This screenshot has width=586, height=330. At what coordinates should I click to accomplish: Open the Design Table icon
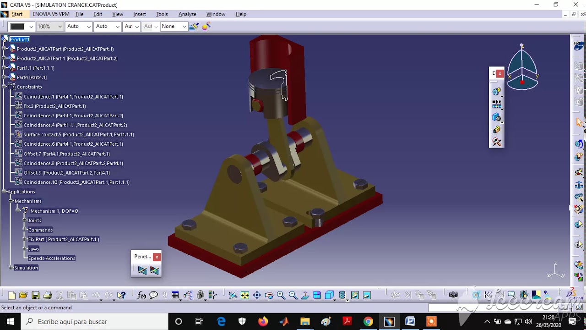175,295
